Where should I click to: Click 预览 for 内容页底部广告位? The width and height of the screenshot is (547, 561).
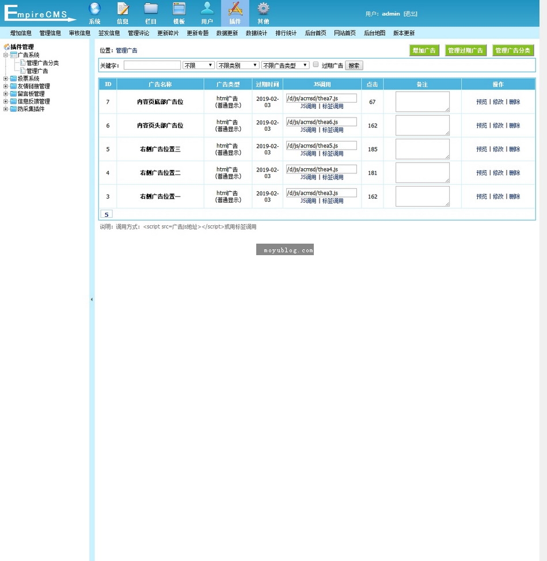pyautogui.click(x=481, y=101)
